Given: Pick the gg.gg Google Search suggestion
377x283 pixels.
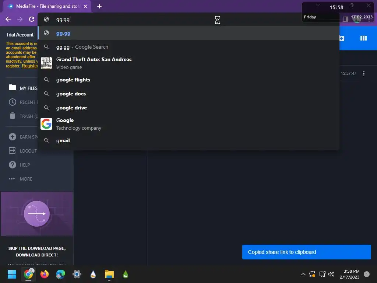Looking at the screenshot, I should (x=188, y=47).
